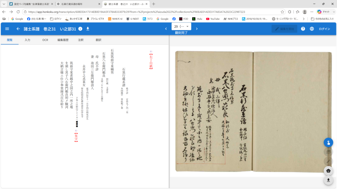
Task: Open the モーニンググローリー bookmark
Action: [x=285, y=19]
